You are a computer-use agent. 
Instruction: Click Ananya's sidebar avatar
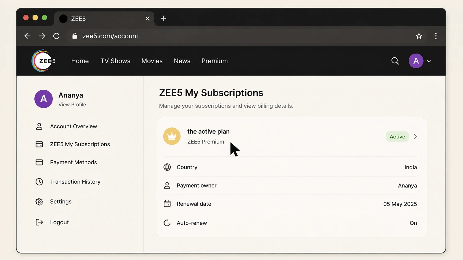coord(43,99)
